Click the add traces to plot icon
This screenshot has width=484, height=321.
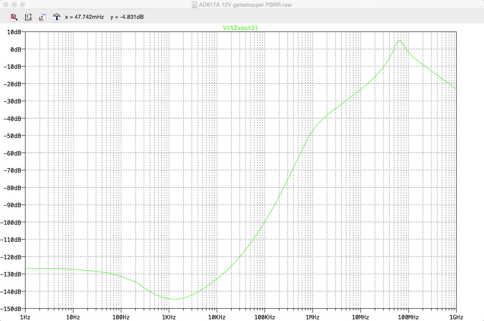pyautogui.click(x=42, y=17)
